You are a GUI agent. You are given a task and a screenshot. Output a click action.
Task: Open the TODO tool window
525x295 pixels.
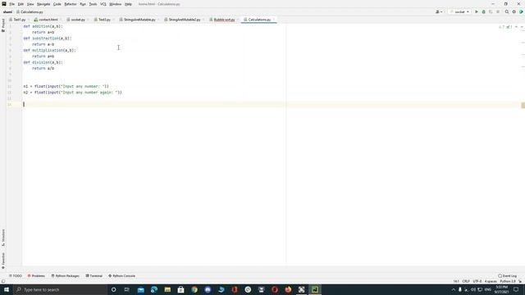(x=16, y=276)
